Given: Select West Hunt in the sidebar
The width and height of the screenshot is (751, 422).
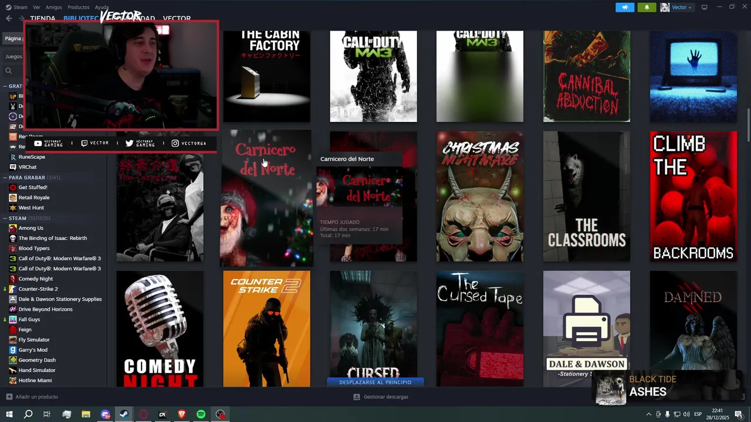Looking at the screenshot, I should pyautogui.click(x=31, y=207).
